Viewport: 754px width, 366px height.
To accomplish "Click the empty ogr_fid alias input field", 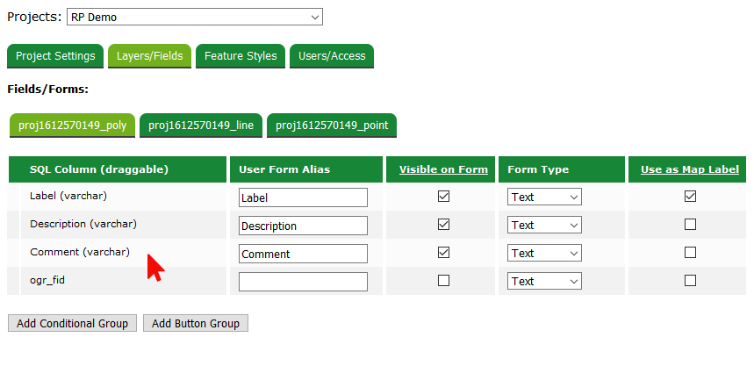I will point(303,282).
